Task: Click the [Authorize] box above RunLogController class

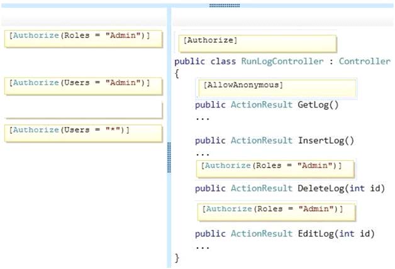Action: (257, 43)
